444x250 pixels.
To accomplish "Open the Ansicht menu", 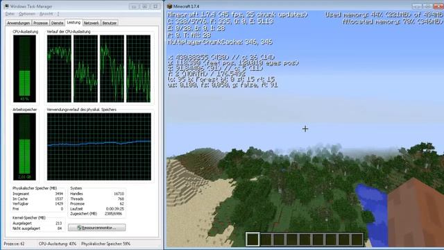I will [x=46, y=14].
